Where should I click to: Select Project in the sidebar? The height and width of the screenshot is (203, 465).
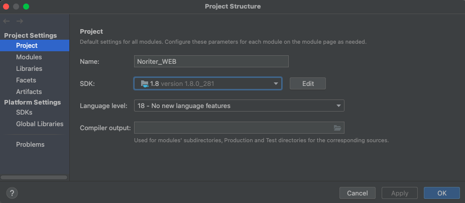[x=27, y=45]
